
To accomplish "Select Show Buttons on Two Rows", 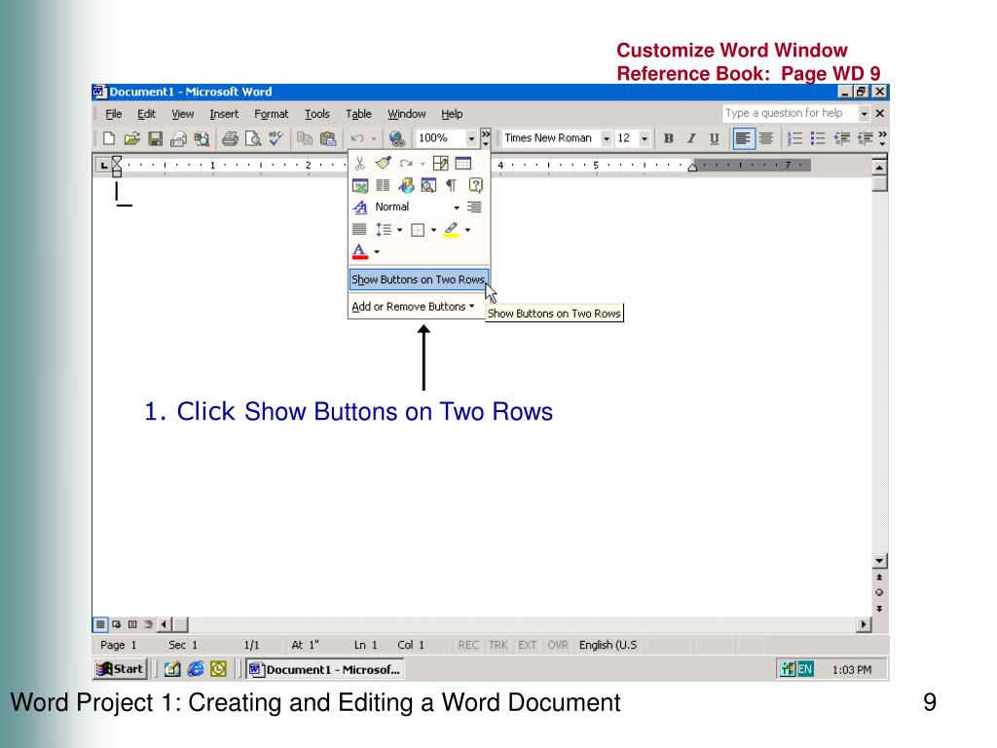I will pos(418,280).
